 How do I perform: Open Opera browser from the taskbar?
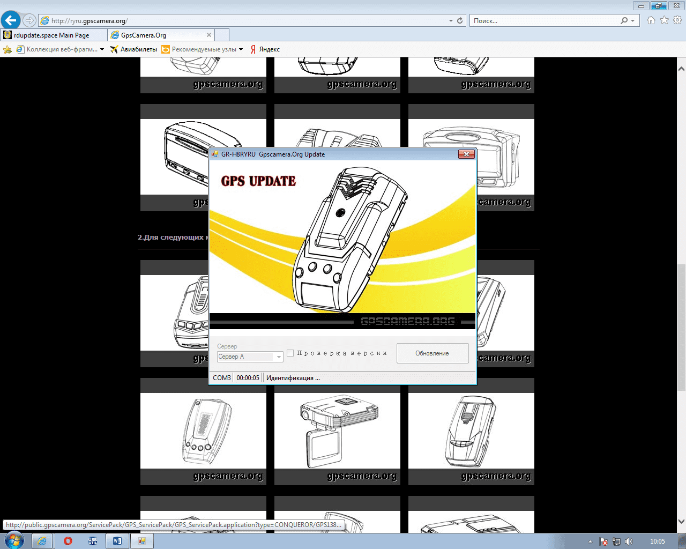click(68, 541)
